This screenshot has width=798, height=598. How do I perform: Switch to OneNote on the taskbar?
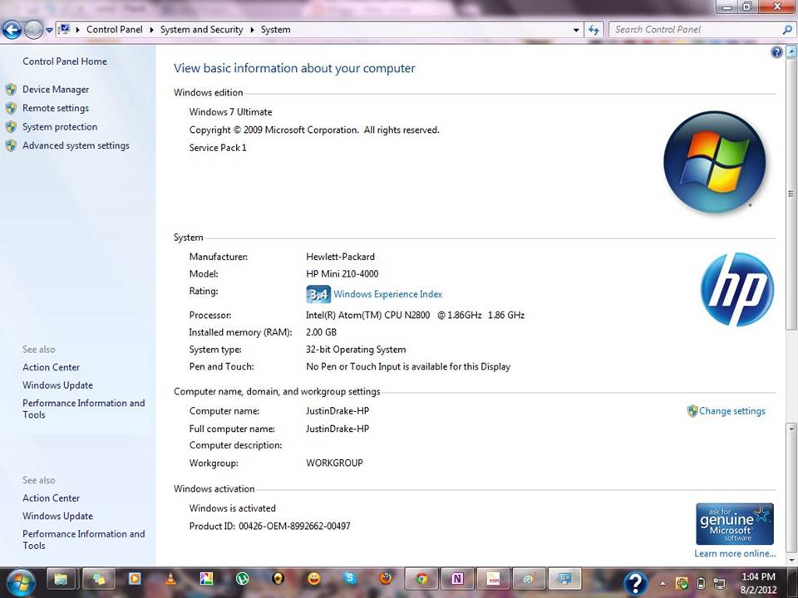point(457,579)
